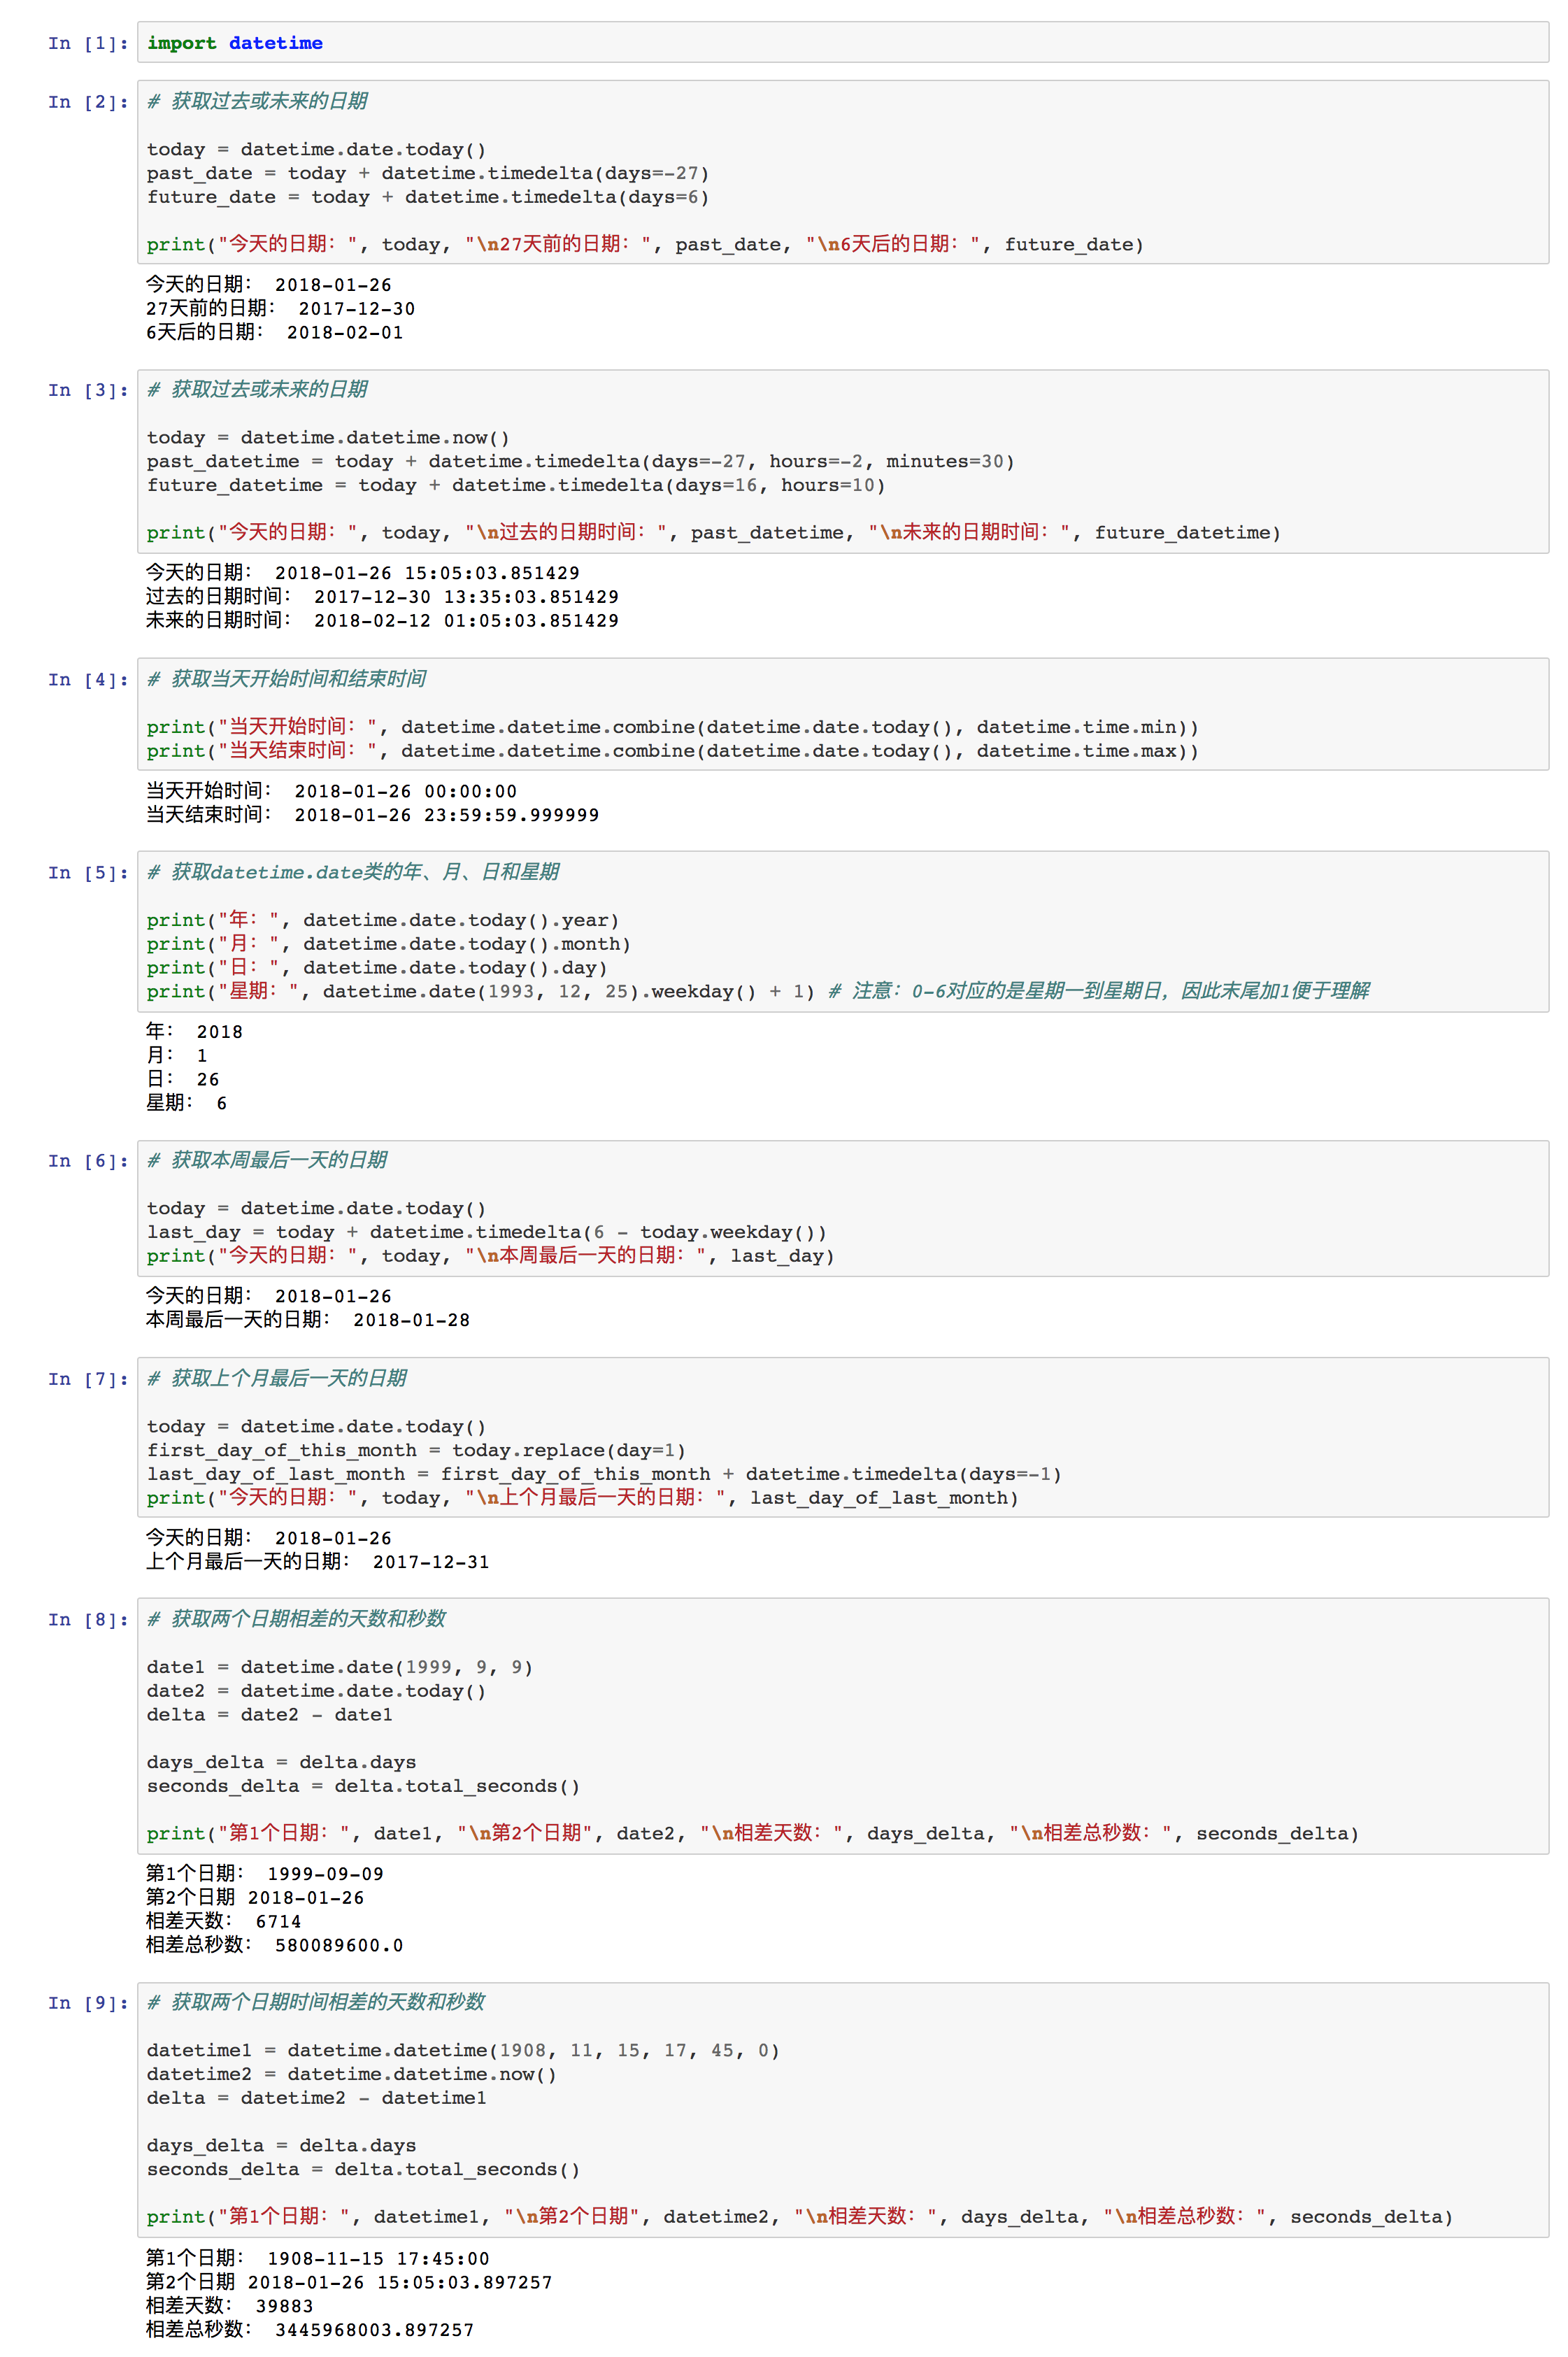Image resolution: width=1568 pixels, height=2357 pixels.
Task: Select the In [5] prompt label
Action: pos(88,873)
